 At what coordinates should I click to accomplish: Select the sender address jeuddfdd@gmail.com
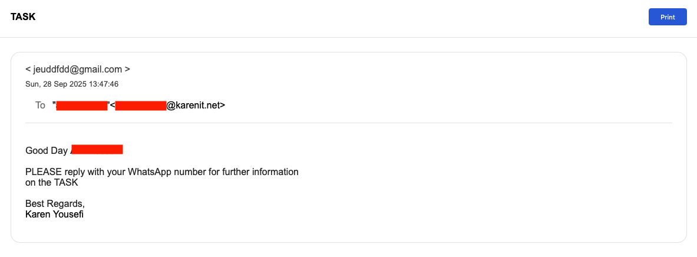(77, 69)
